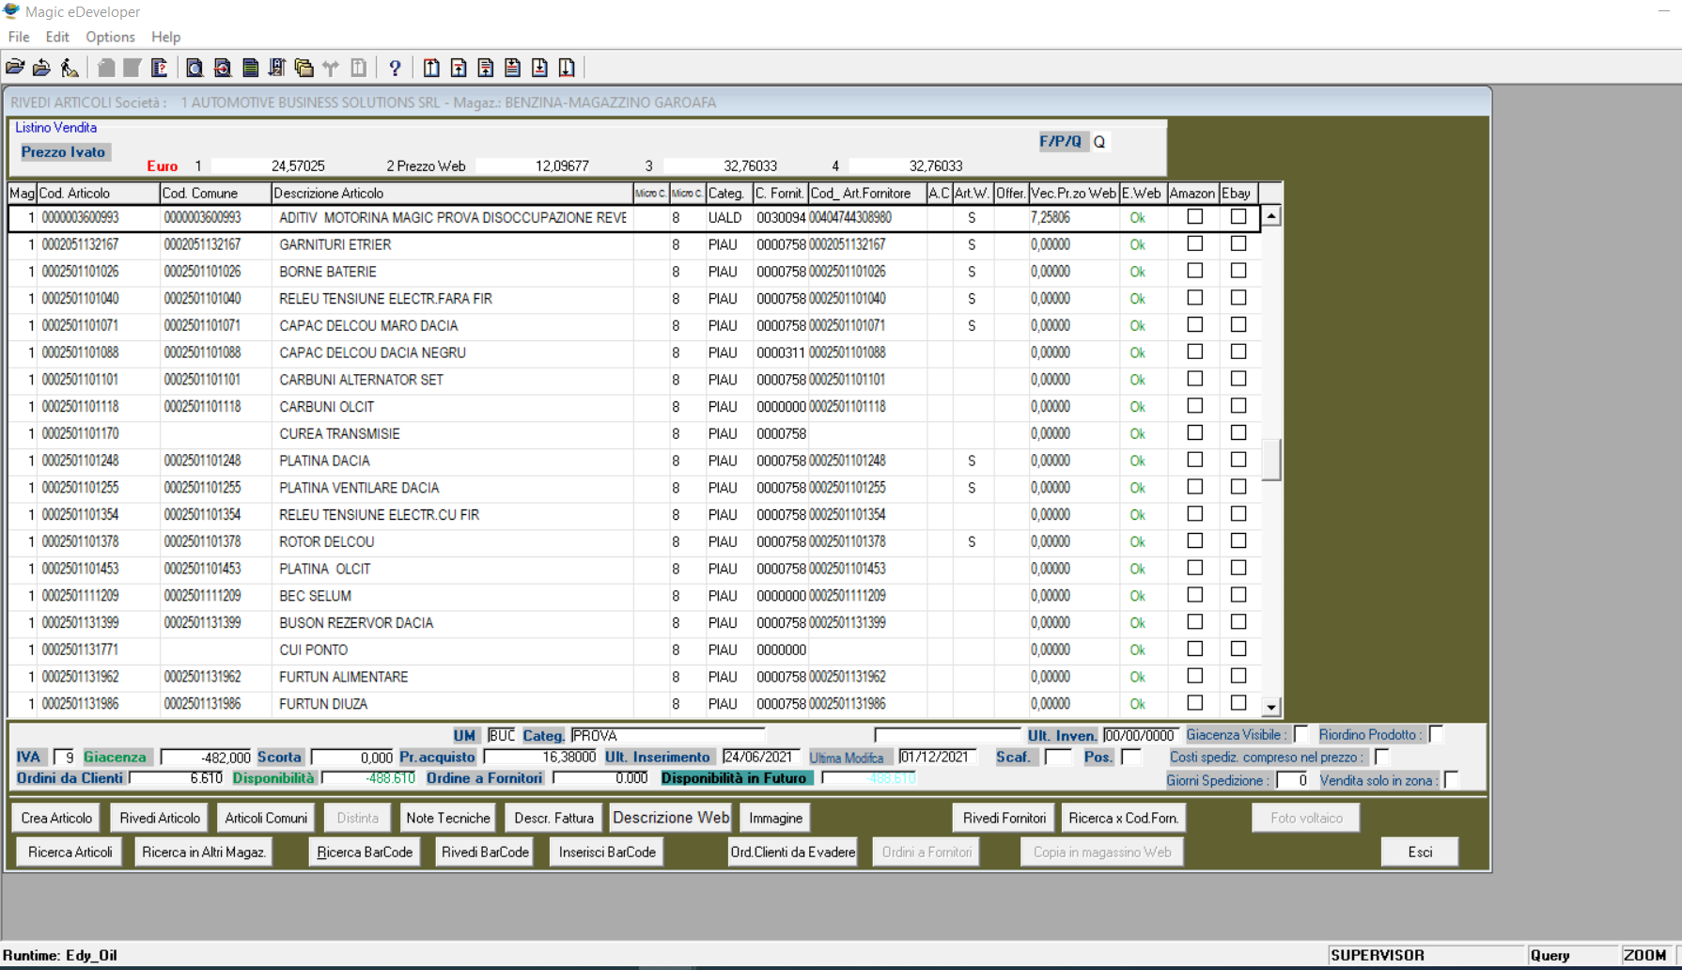This screenshot has width=1682, height=970.
Task: Select the CUREA TRANSMISIE row description
Action: tap(339, 433)
